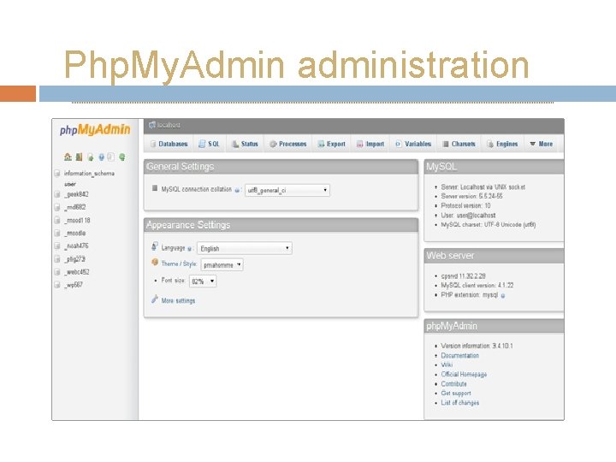Click help icon next to Language label
616x462 pixels.
189,249
